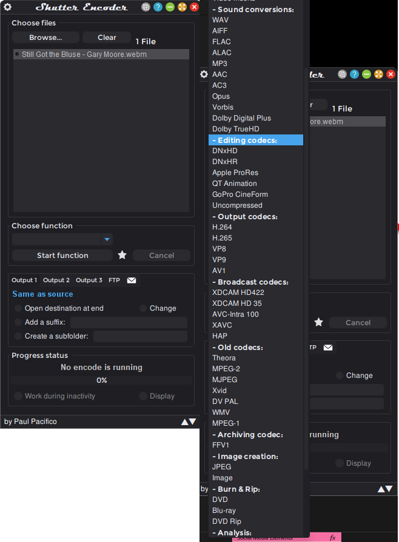Select file Still Got the Bluse - Gary Moore.webm
The width and height of the screenshot is (399, 542).
point(101,55)
